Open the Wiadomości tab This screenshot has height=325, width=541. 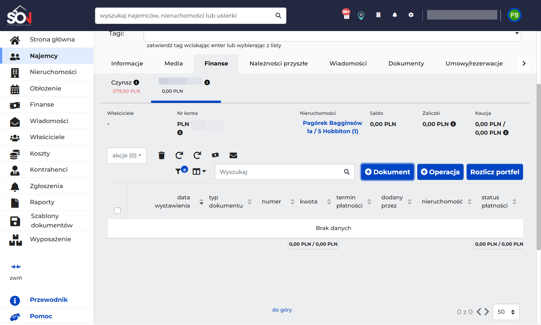(348, 64)
